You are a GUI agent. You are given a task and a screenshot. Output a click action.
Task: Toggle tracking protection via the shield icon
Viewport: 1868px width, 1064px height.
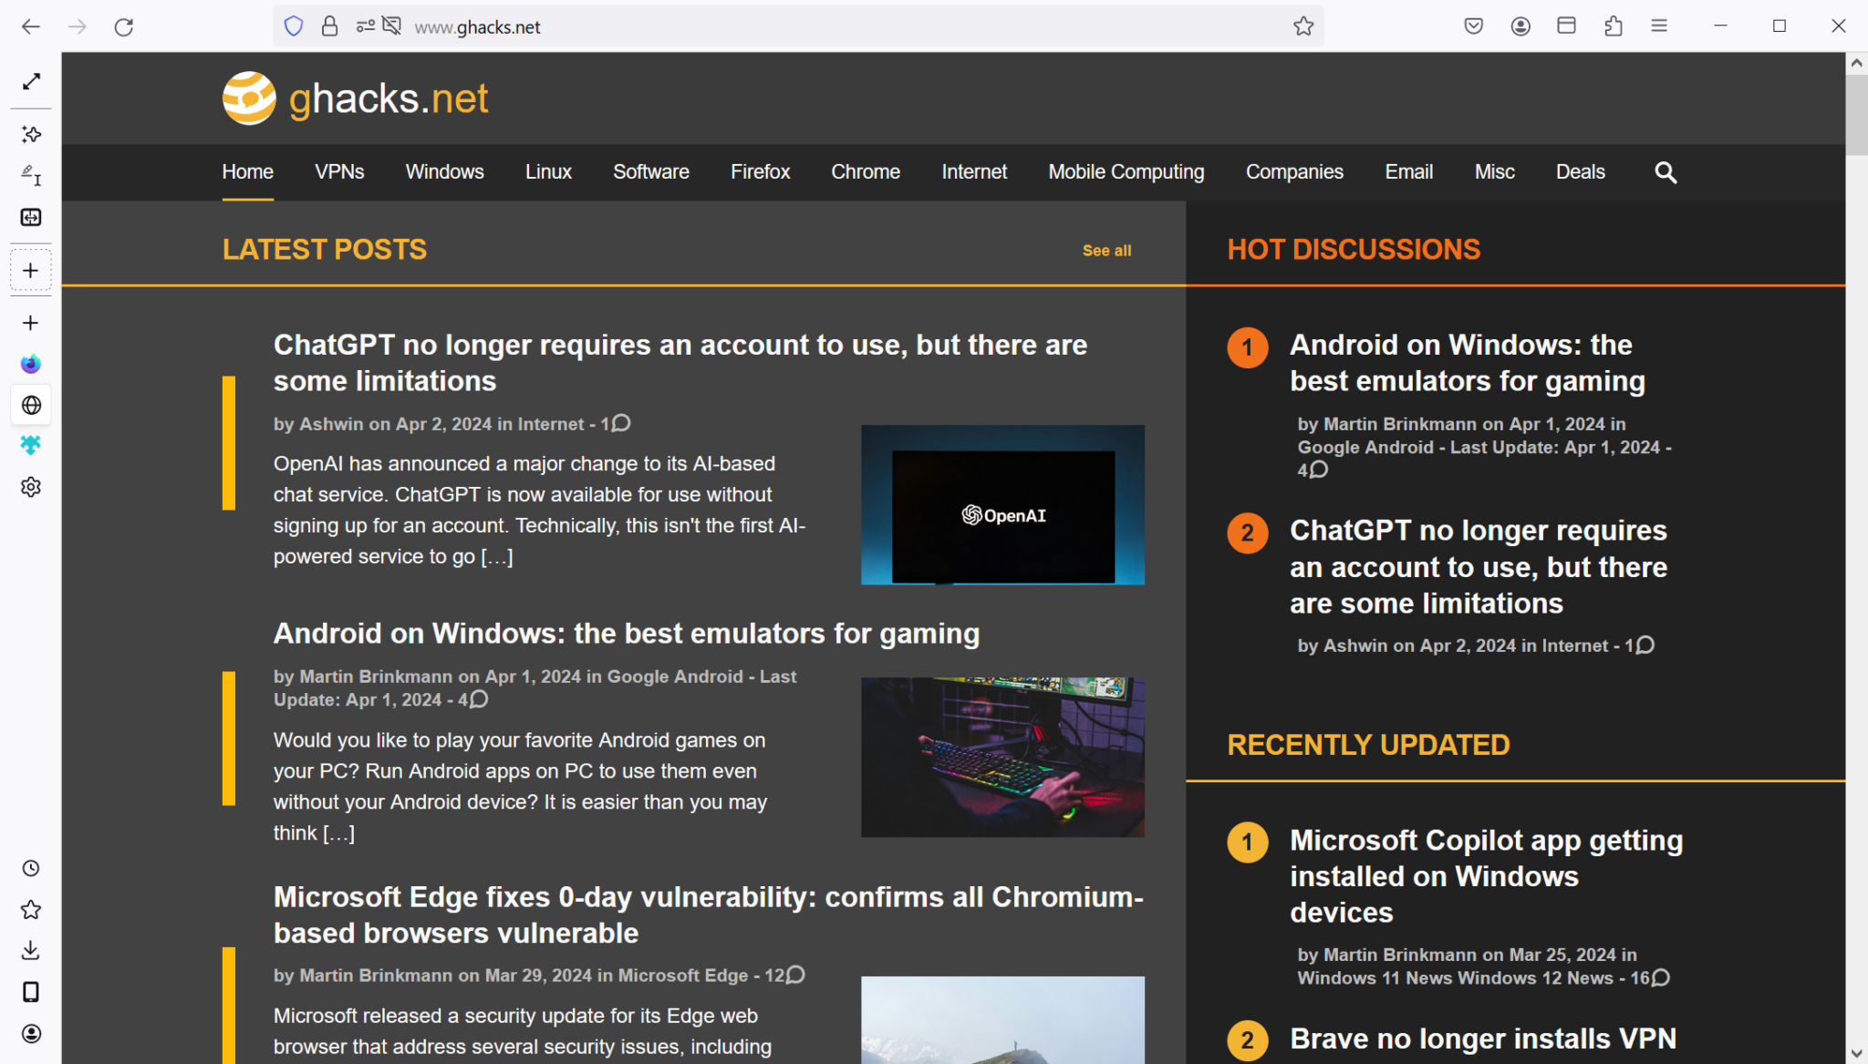tap(293, 26)
